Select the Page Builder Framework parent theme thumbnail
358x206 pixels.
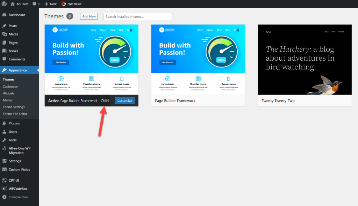click(x=198, y=60)
